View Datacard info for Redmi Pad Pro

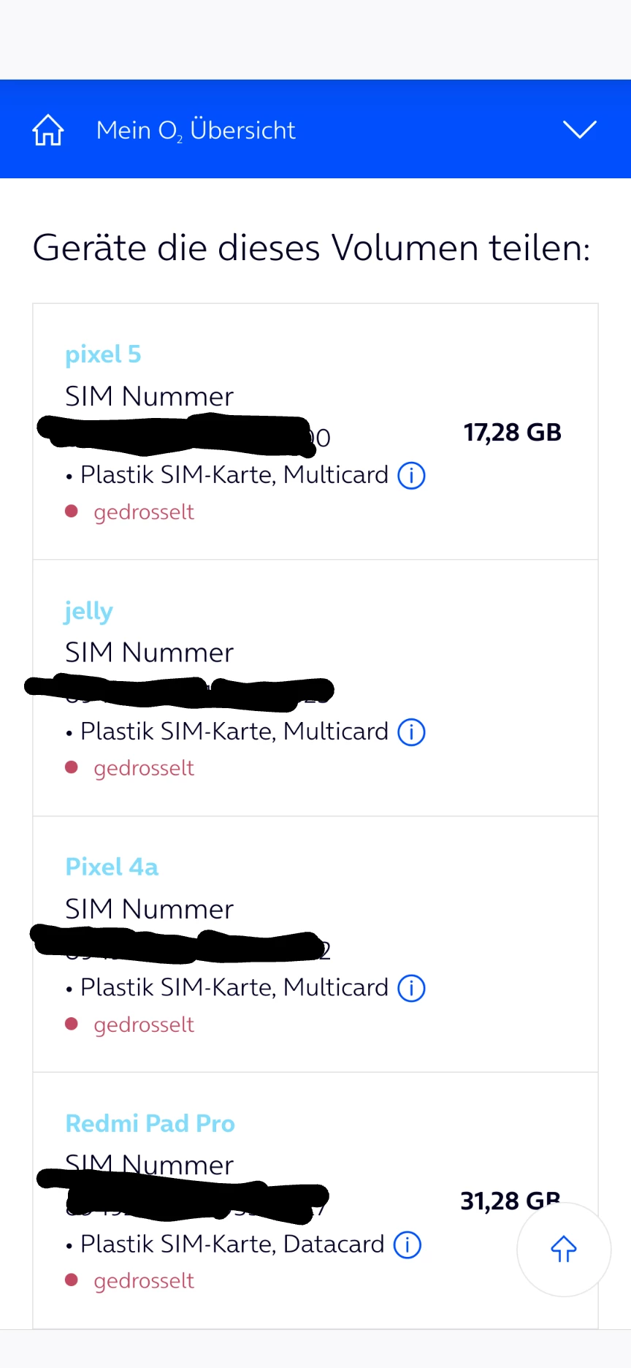408,1245
